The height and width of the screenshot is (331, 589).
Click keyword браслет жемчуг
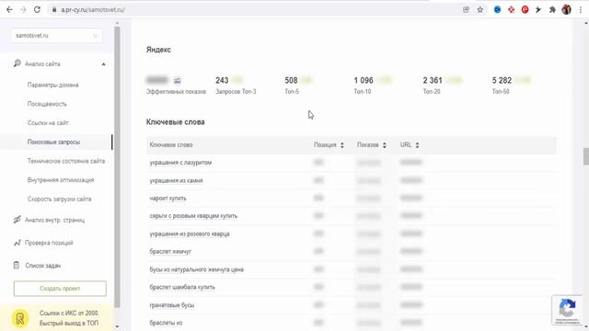pyautogui.click(x=170, y=251)
